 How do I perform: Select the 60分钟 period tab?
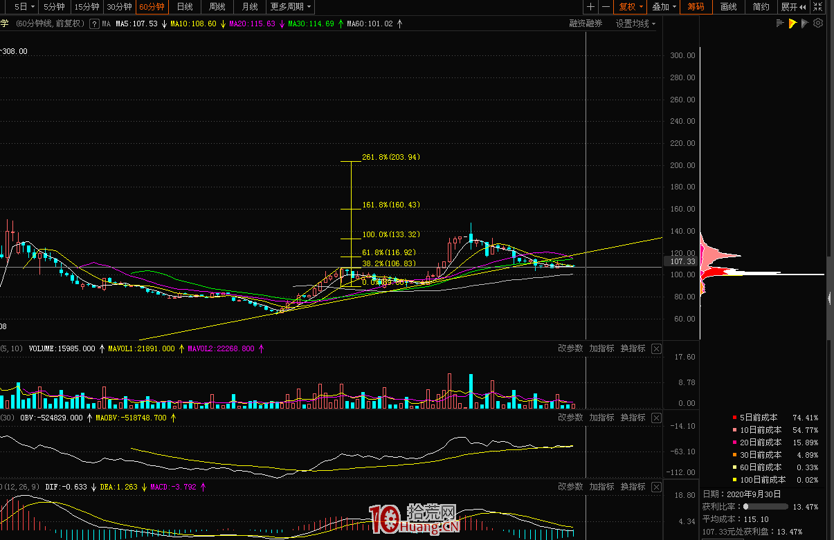point(152,7)
